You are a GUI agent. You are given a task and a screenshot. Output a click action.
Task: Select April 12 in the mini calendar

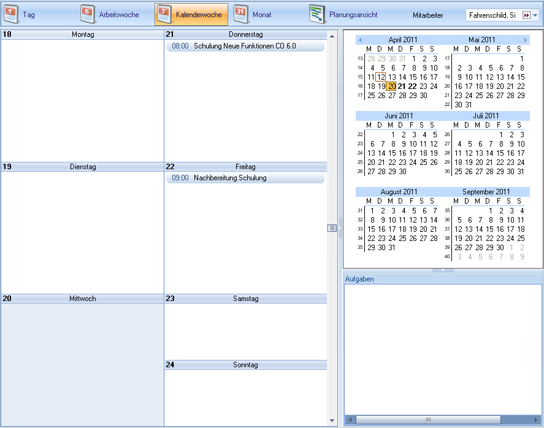[380, 77]
